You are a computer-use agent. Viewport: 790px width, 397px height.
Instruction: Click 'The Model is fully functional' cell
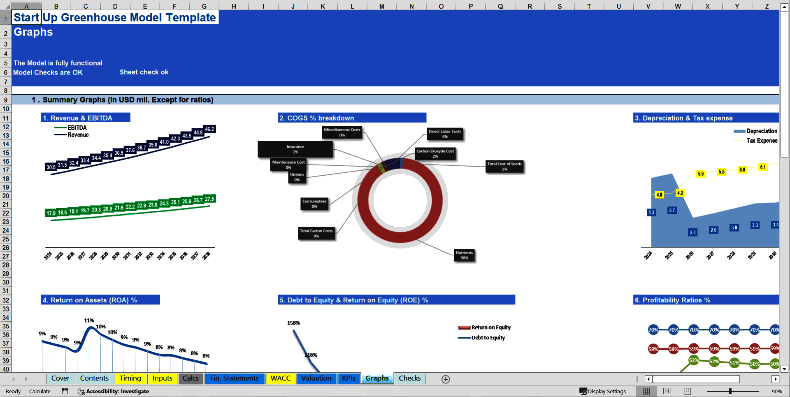click(58, 63)
